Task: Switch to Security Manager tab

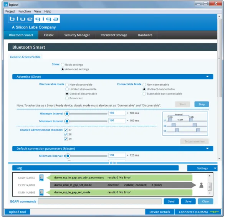Action: coord(77,35)
